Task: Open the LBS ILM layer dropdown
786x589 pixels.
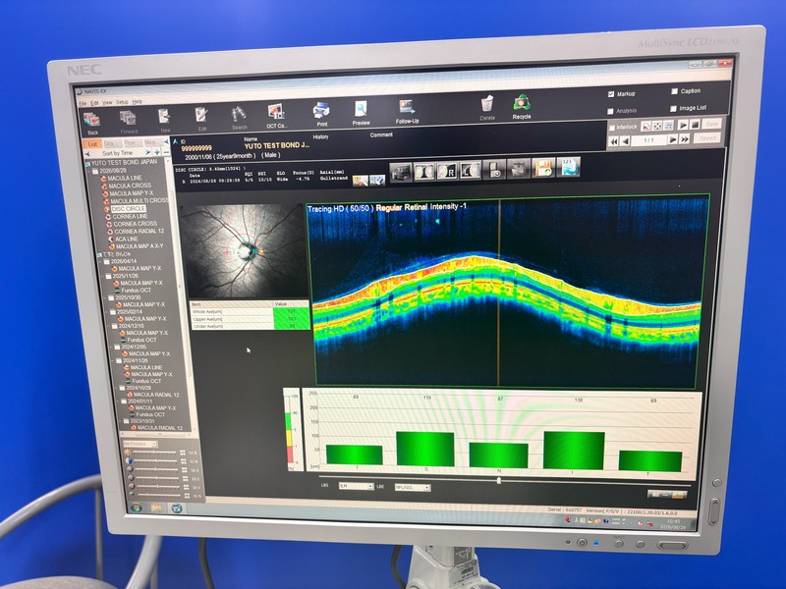Action: point(356,486)
